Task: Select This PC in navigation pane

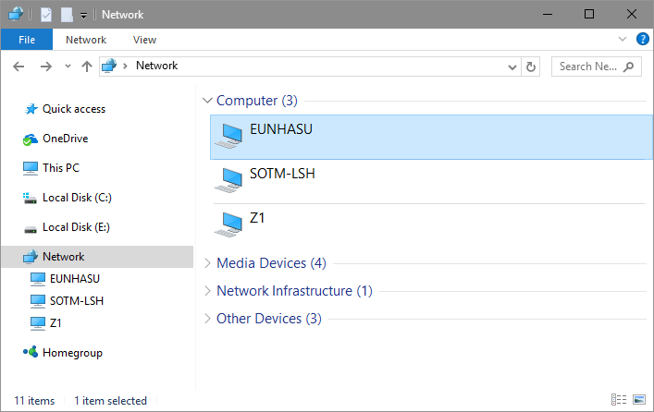Action: (61, 168)
